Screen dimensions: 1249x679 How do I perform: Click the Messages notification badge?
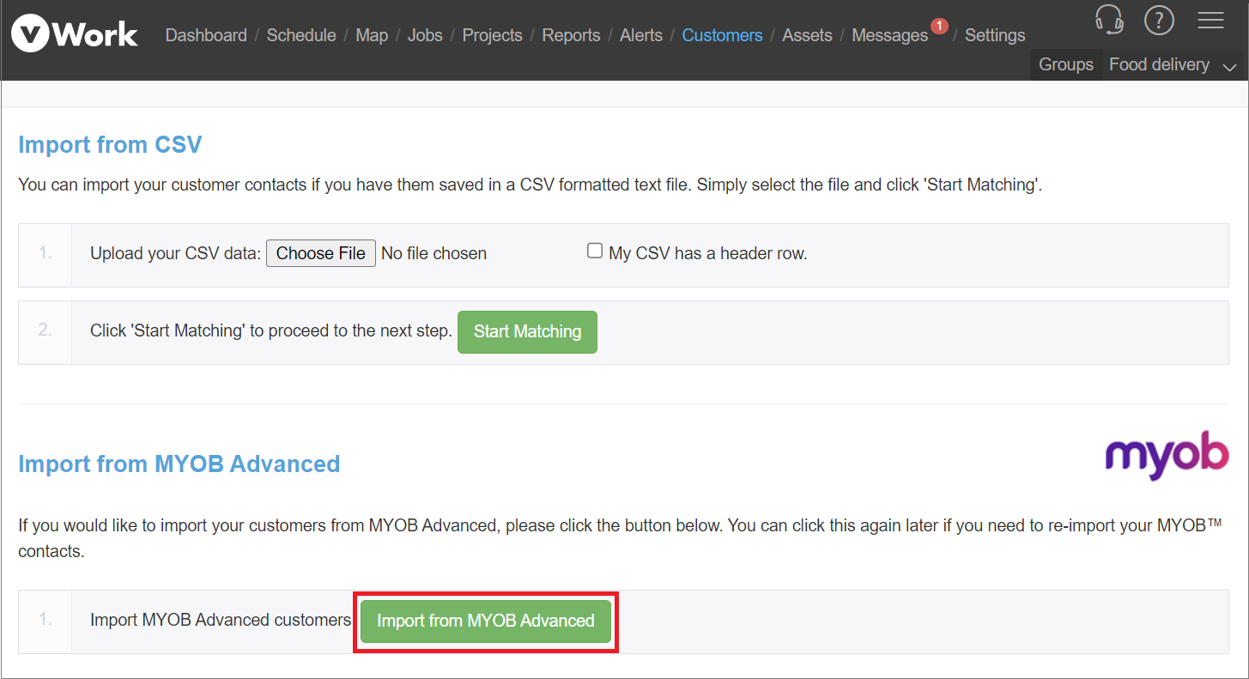tap(939, 26)
